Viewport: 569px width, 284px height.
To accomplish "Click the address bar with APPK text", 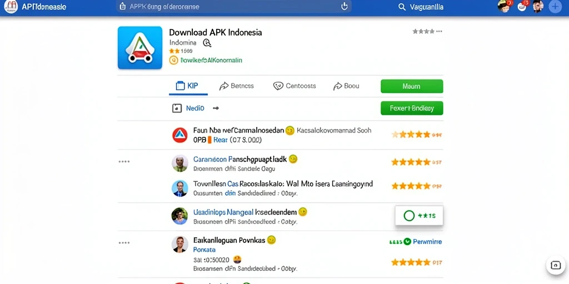I will [234, 7].
